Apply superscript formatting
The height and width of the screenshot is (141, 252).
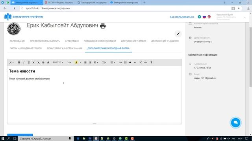tap(33, 63)
